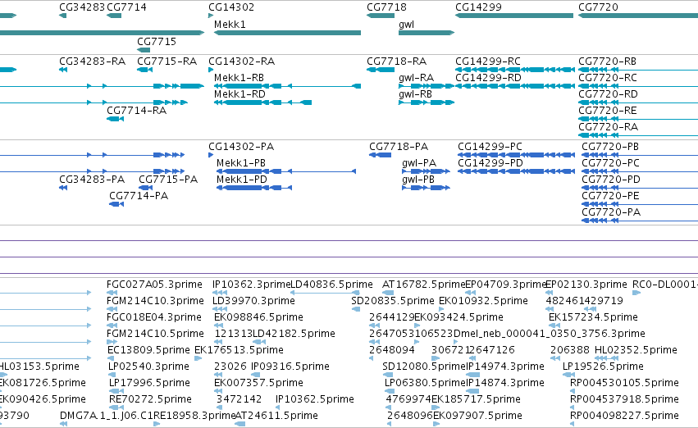The width and height of the screenshot is (698, 428).
Task: Select the CG7718-PA protein label
Action: (x=399, y=147)
